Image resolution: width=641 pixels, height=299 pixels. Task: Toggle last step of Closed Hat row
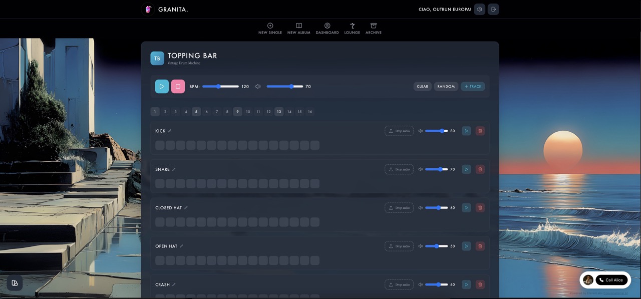(x=314, y=222)
